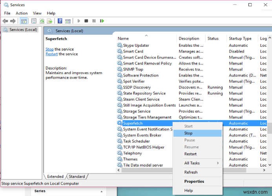
Task: Click the gear icon beside Spot Verifier
Action: [120, 81]
